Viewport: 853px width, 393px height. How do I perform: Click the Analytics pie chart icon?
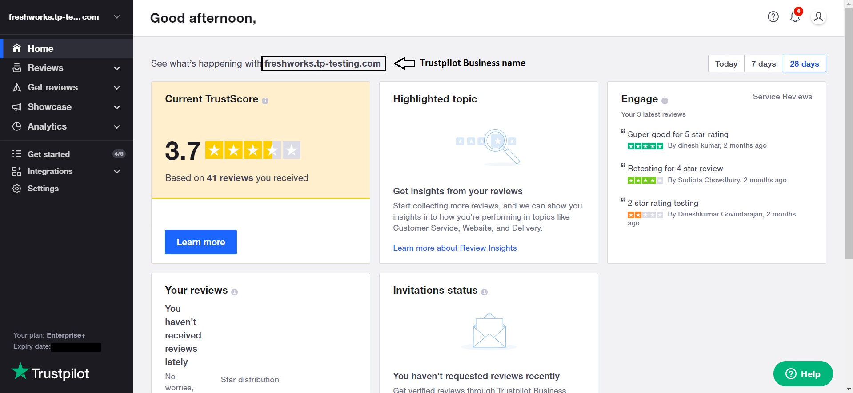point(17,126)
